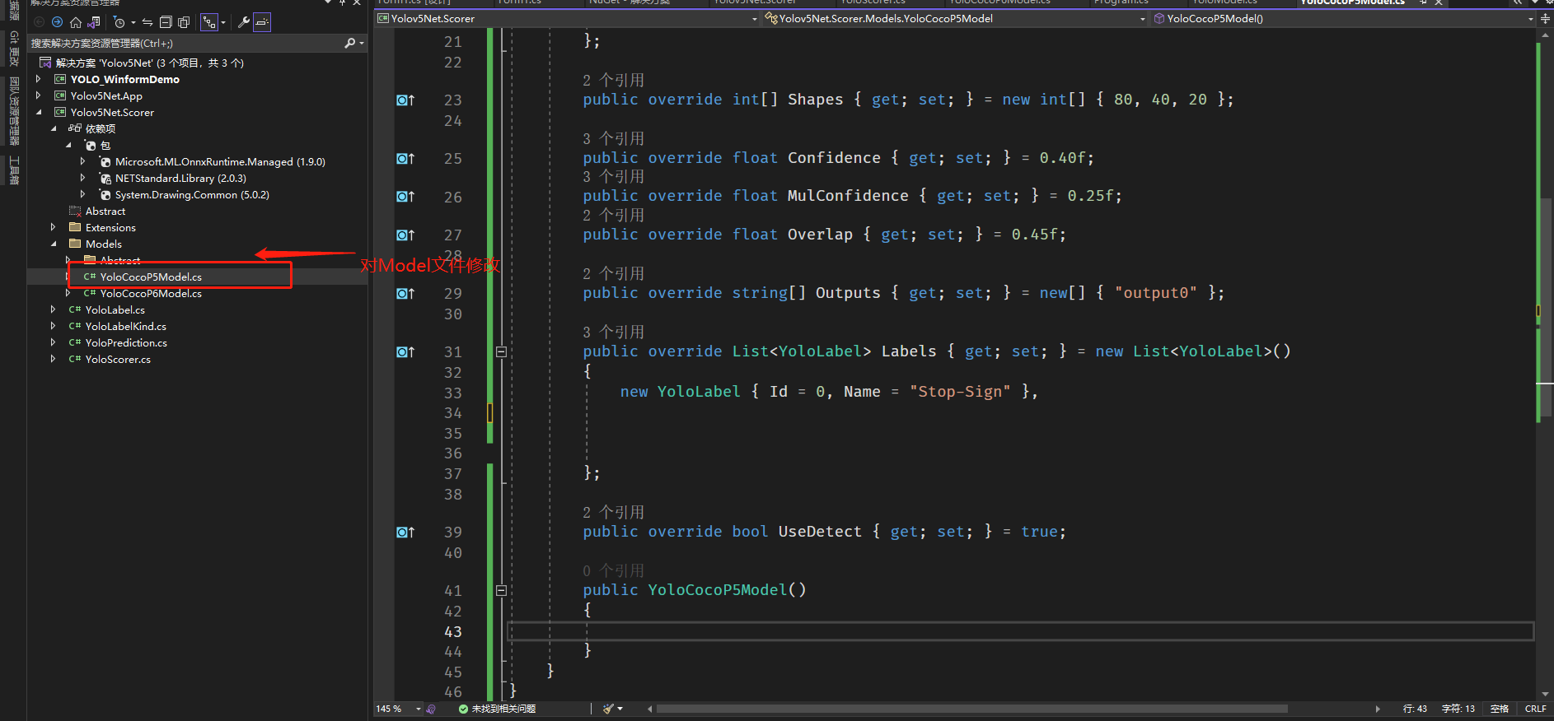Expand the Microsoft.ML.OnnxRuntime.Managed package

click(82, 161)
